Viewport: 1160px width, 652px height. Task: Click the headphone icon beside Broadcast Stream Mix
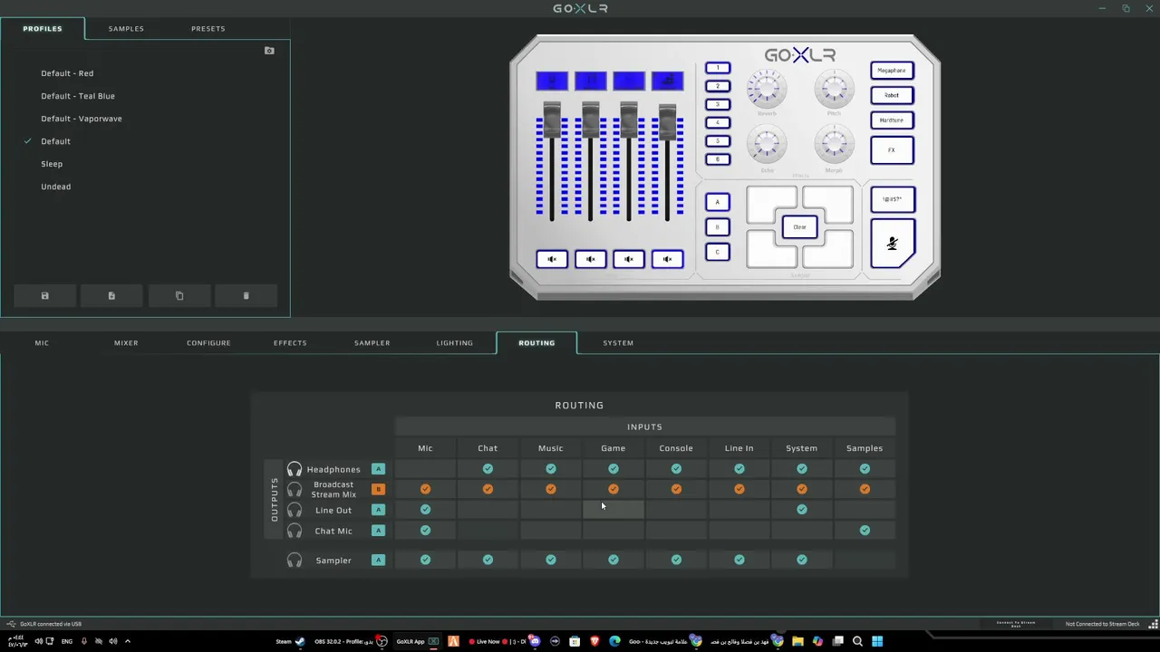pos(295,489)
